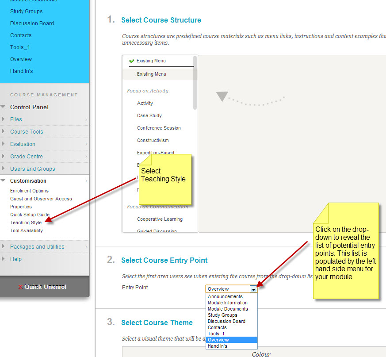The width and height of the screenshot is (386, 357).
Task: Pick Discussion Board from the entry point list
Action: coord(226,322)
